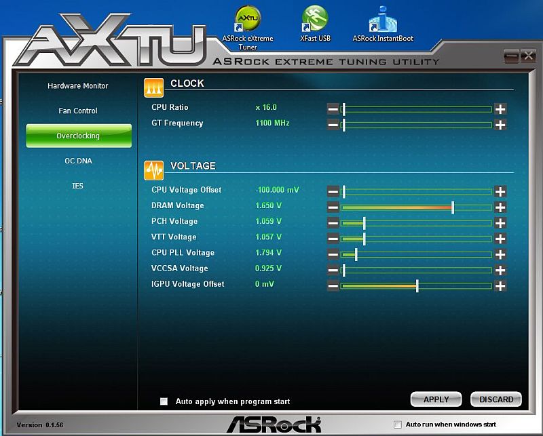
Task: Decrease VCCSA Voltage with minus button
Action: 333,270
